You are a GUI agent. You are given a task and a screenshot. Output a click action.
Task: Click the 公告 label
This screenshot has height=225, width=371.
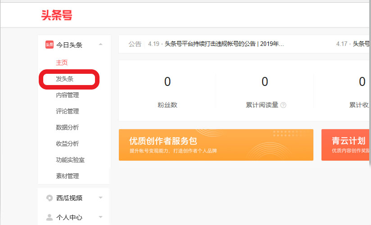pos(135,44)
